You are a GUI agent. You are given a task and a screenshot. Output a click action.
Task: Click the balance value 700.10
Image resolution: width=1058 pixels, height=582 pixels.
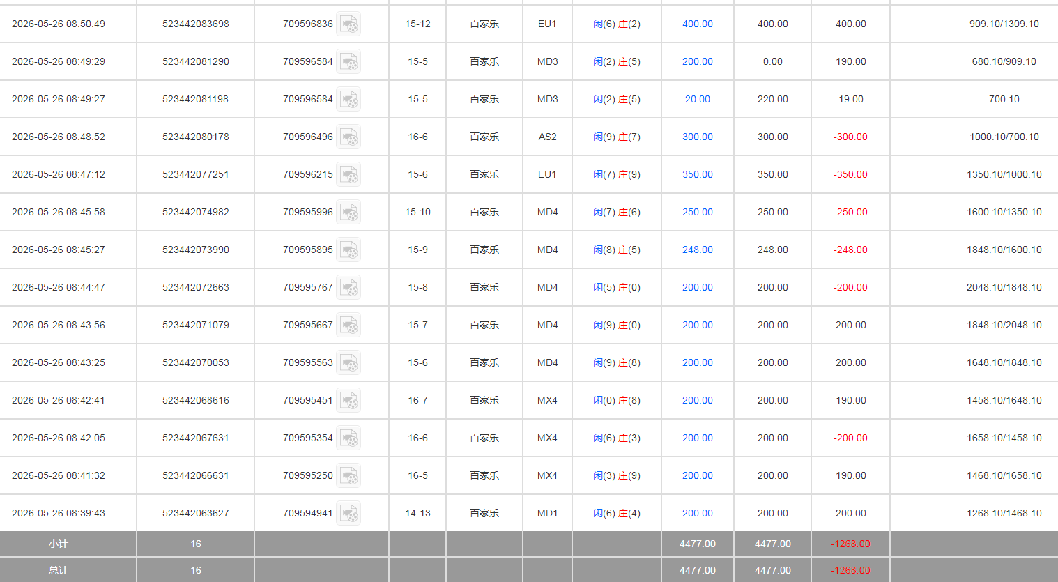[1004, 99]
